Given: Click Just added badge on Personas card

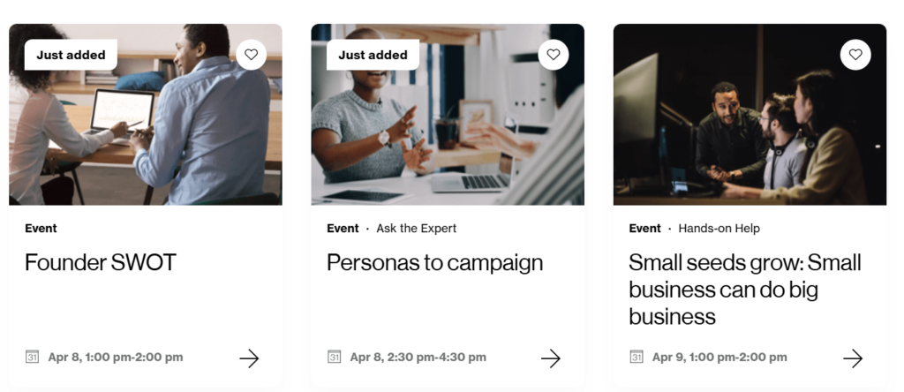Looking at the screenshot, I should 373,55.
